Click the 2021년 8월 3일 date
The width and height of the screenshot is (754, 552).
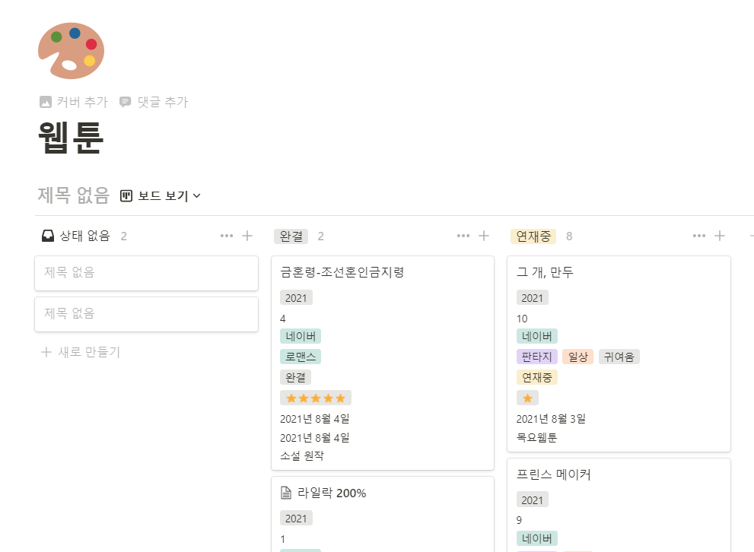[551, 419]
